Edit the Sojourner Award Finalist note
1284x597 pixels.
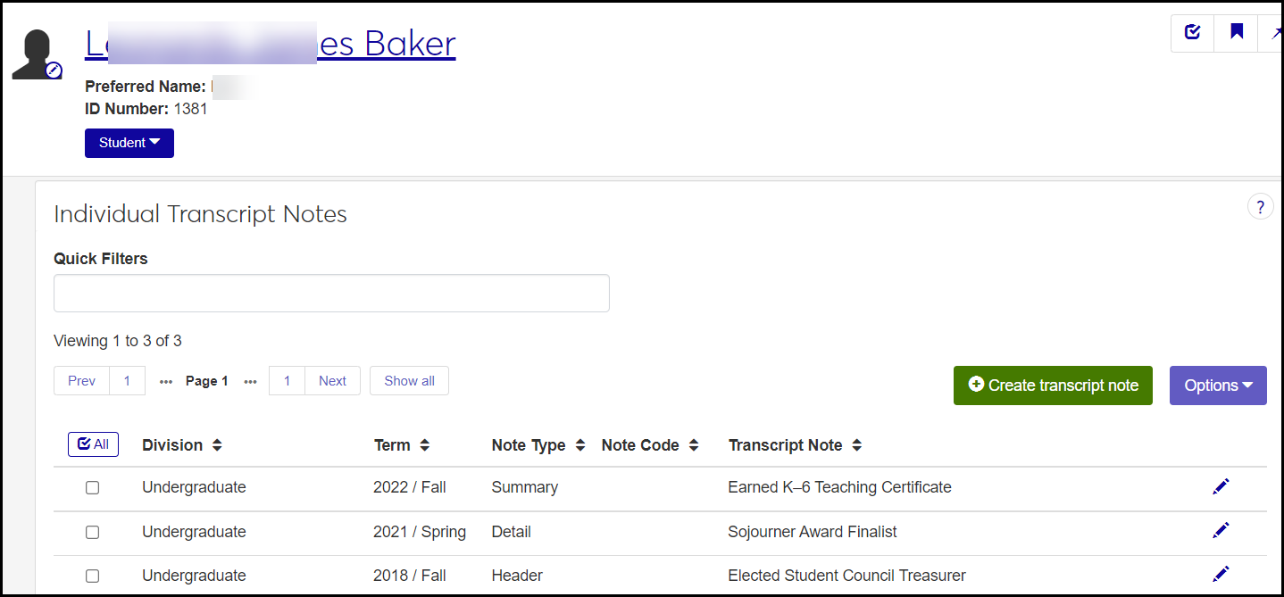tap(1221, 531)
